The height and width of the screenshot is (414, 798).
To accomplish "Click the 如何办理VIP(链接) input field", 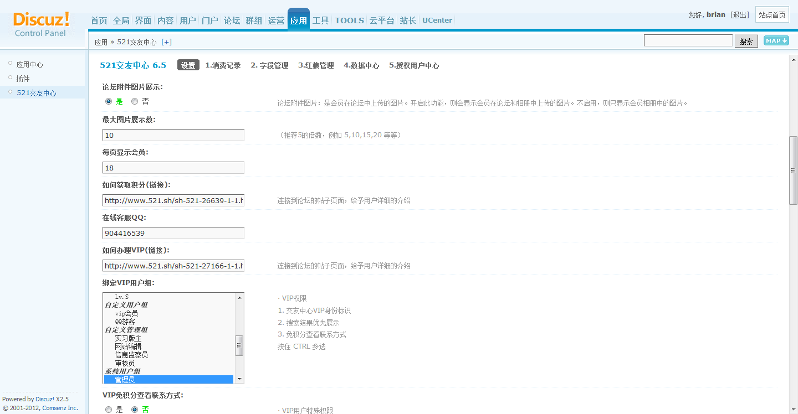I will (173, 266).
